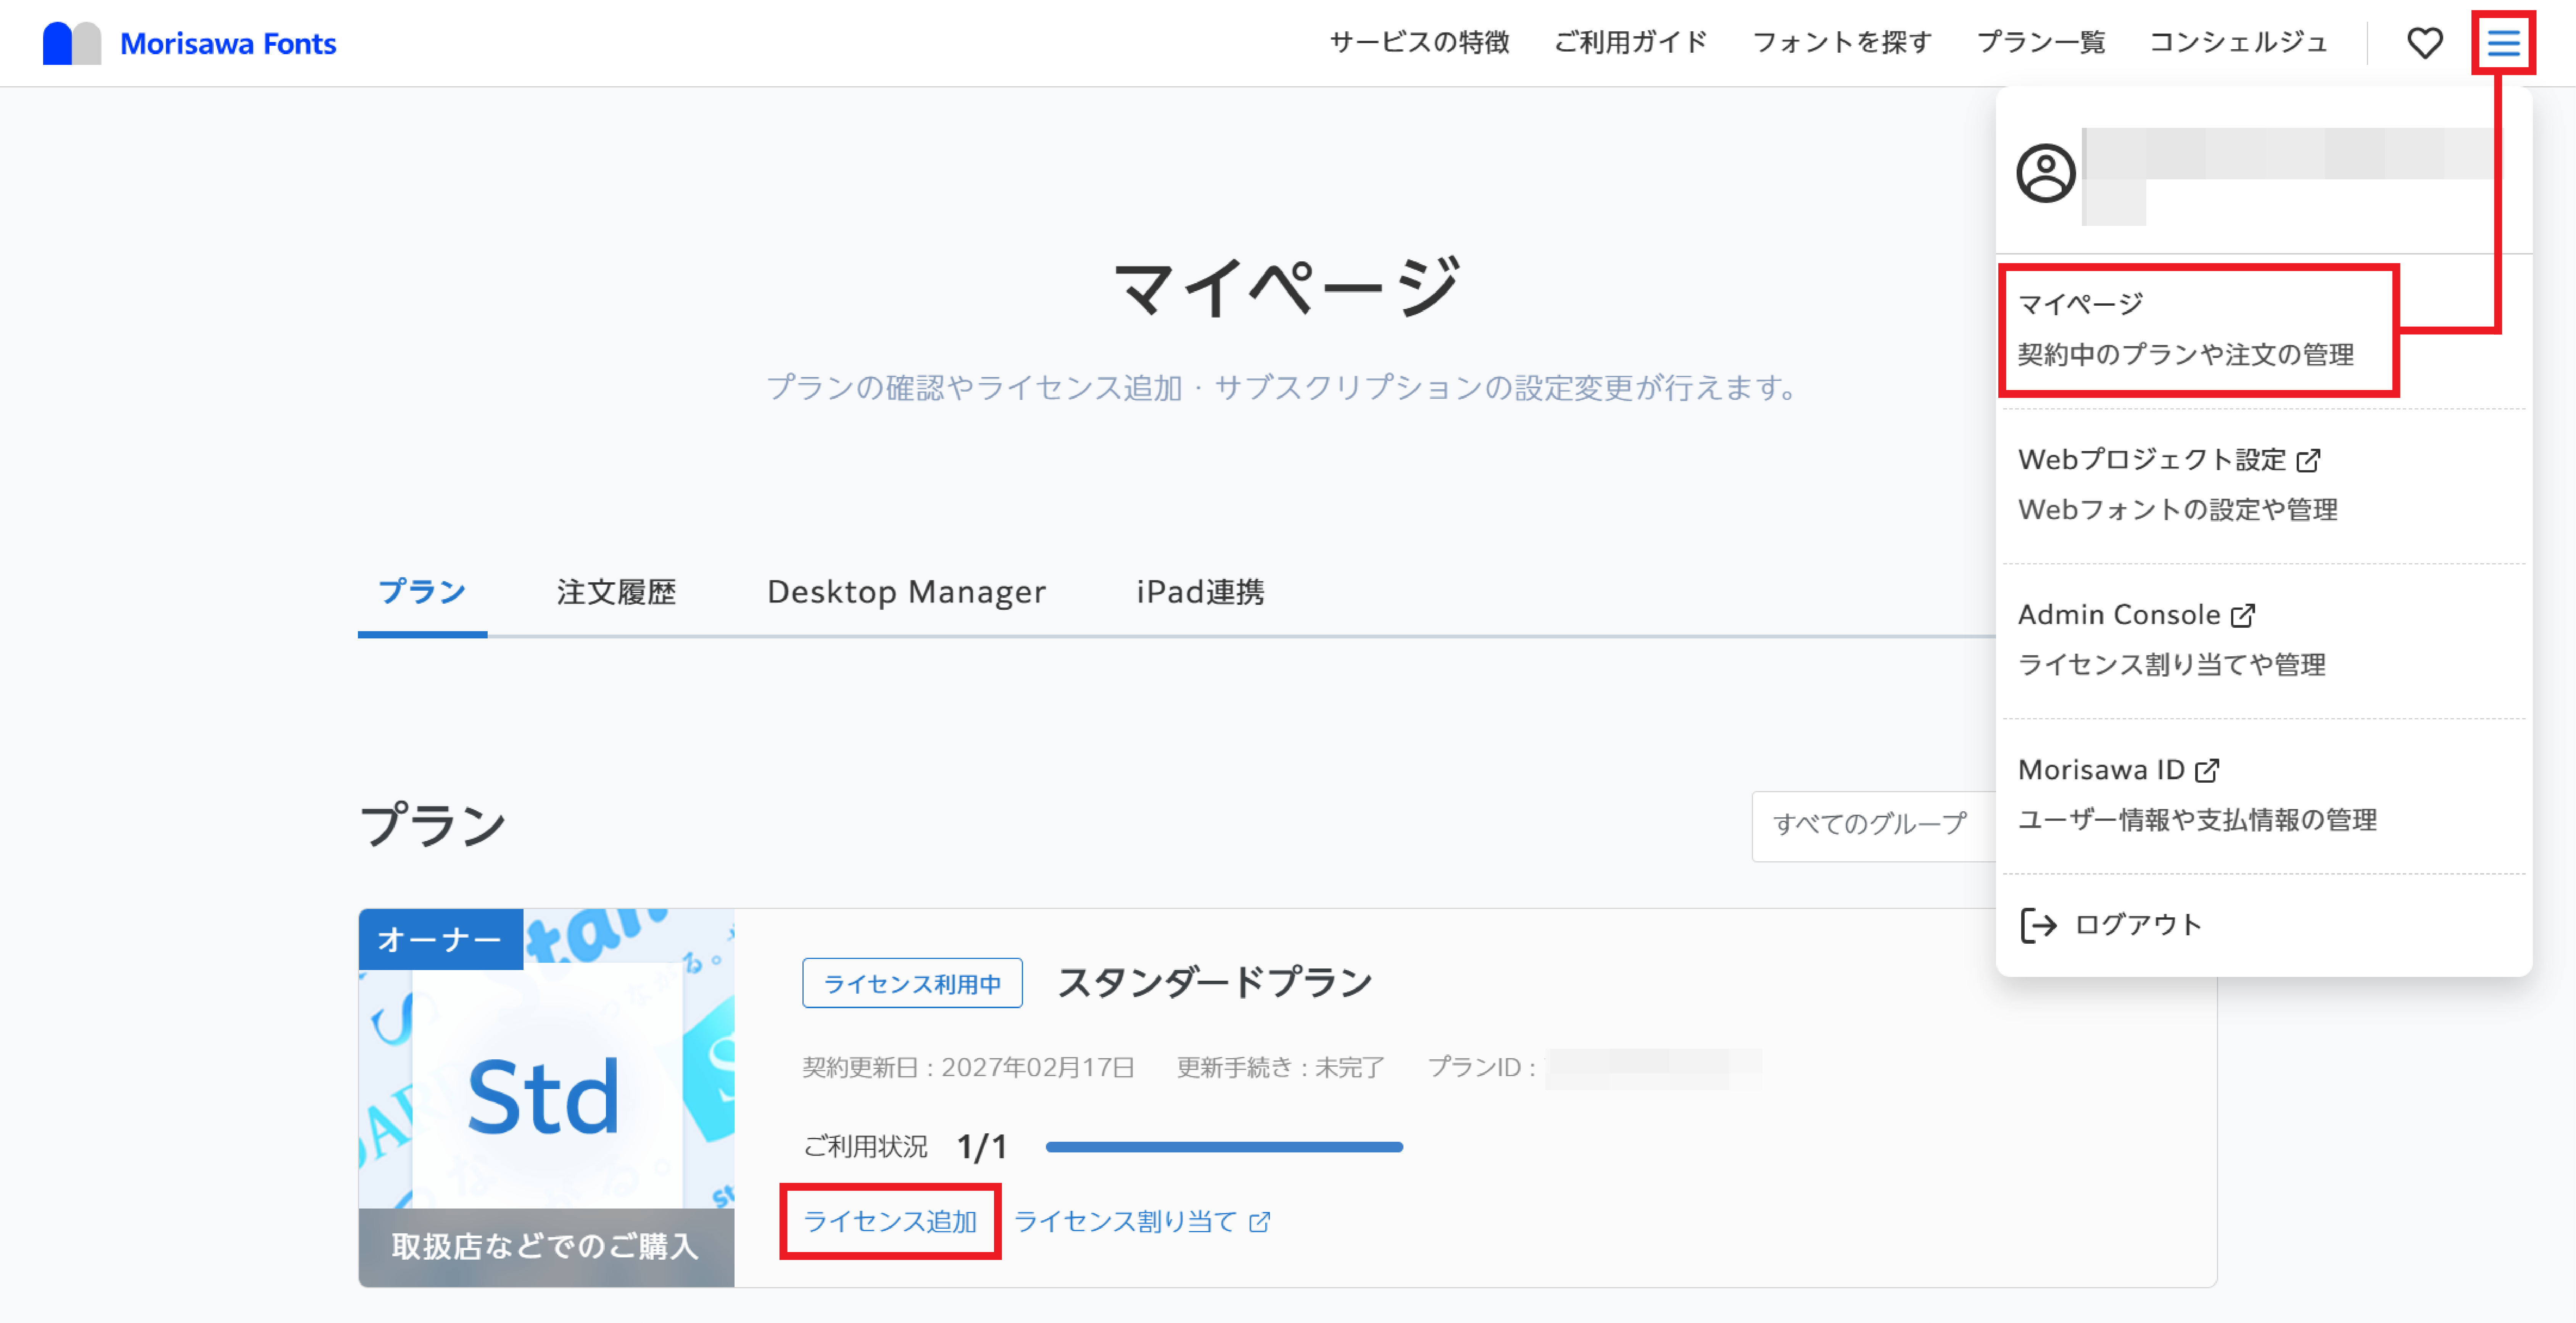The image size is (2576, 1323).
Task: Click ライセンス割り当てや管理 description
Action: tap(2171, 665)
